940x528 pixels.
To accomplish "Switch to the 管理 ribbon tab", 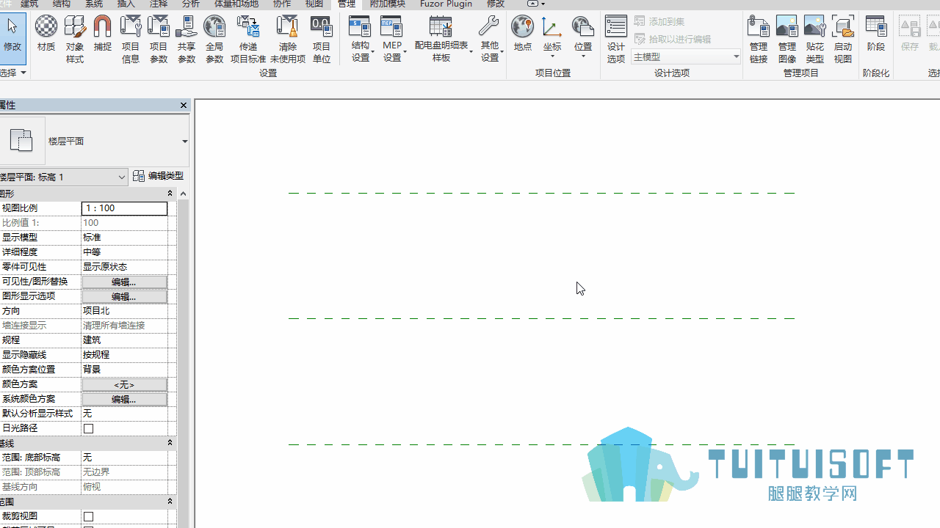I will point(347,4).
